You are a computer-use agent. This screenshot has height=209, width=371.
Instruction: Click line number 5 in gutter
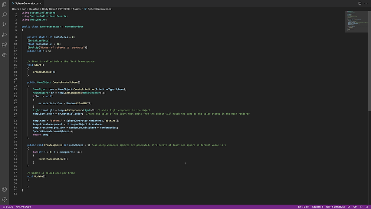[x=16, y=27]
